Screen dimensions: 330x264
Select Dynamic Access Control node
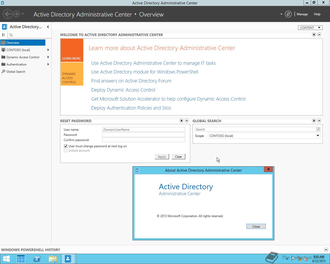[x=23, y=57]
